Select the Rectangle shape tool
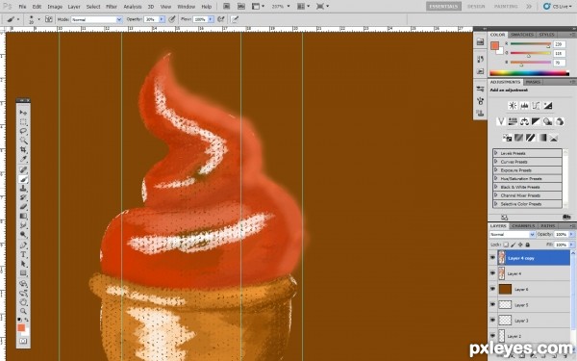This screenshot has width=577, height=361. tap(23, 273)
